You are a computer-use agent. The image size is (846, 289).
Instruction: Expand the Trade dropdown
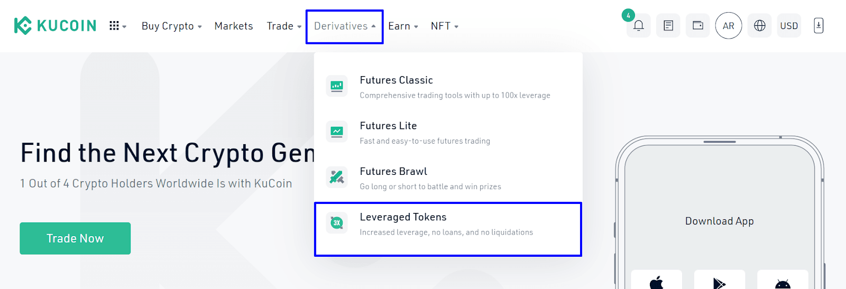point(284,26)
